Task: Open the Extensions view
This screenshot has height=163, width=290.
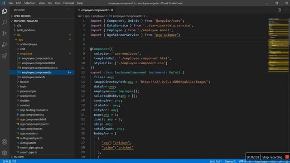Action: [x=5, y=56]
